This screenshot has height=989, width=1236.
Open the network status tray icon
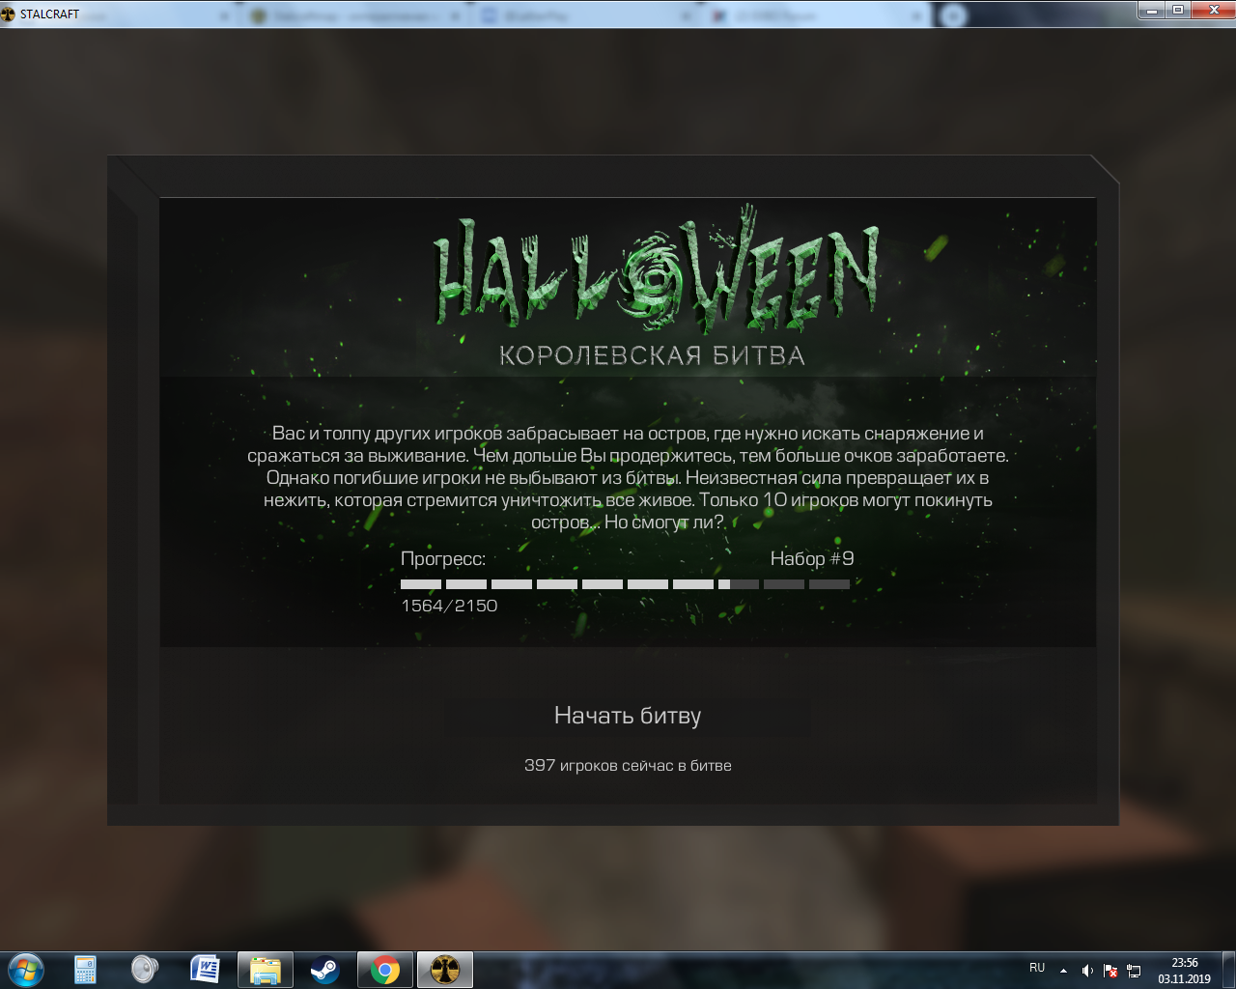(x=1135, y=971)
